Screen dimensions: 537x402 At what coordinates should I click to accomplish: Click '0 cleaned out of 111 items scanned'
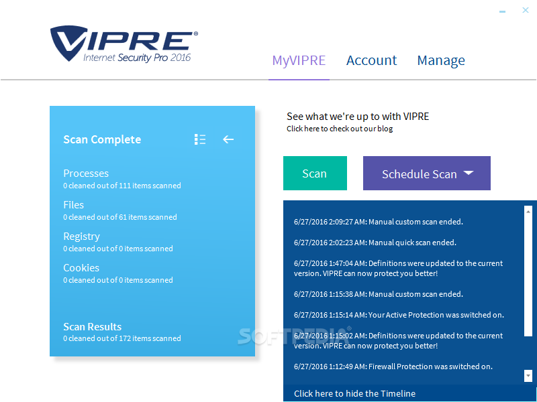(122, 186)
